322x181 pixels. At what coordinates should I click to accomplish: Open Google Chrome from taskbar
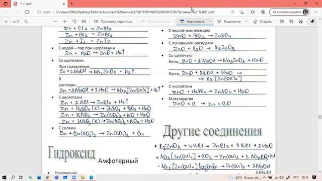tap(48, 177)
